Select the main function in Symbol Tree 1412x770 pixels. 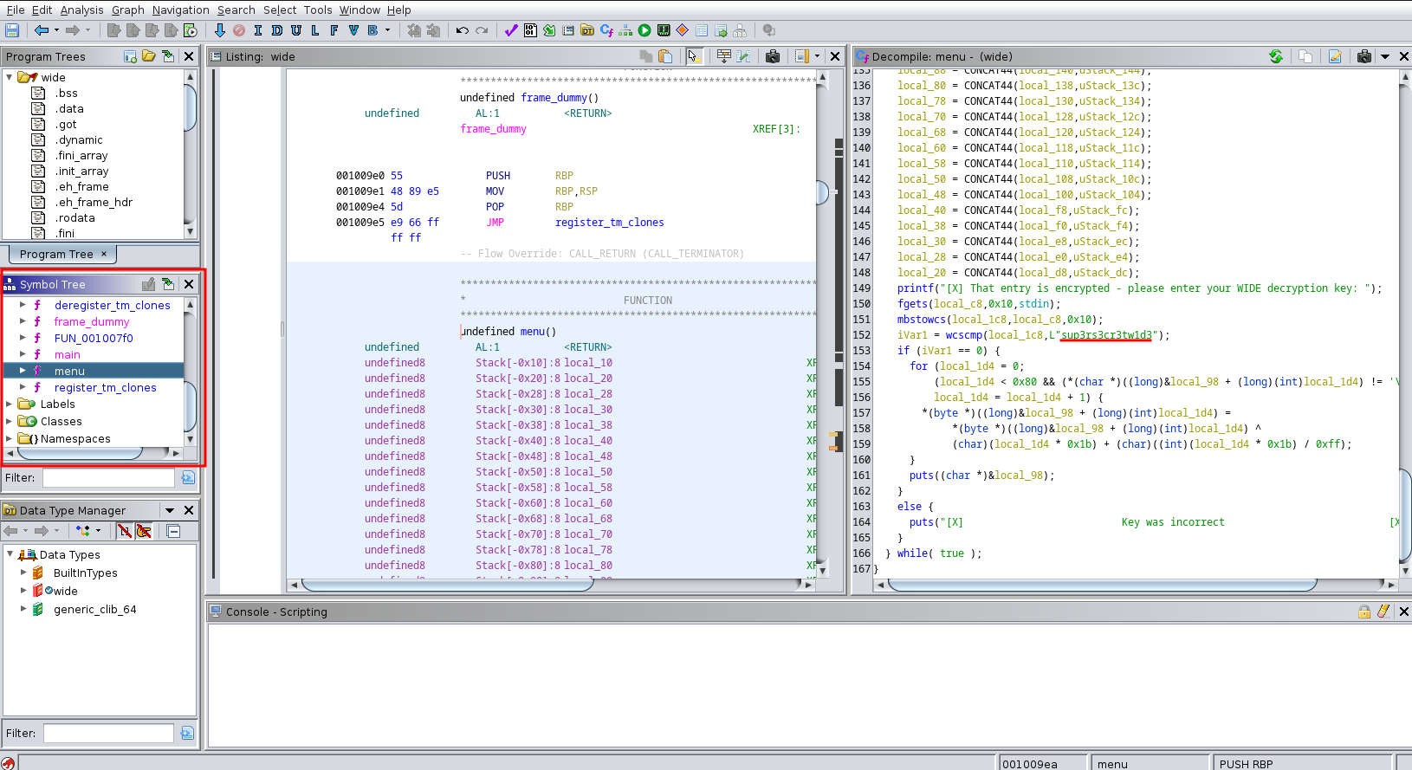[67, 354]
